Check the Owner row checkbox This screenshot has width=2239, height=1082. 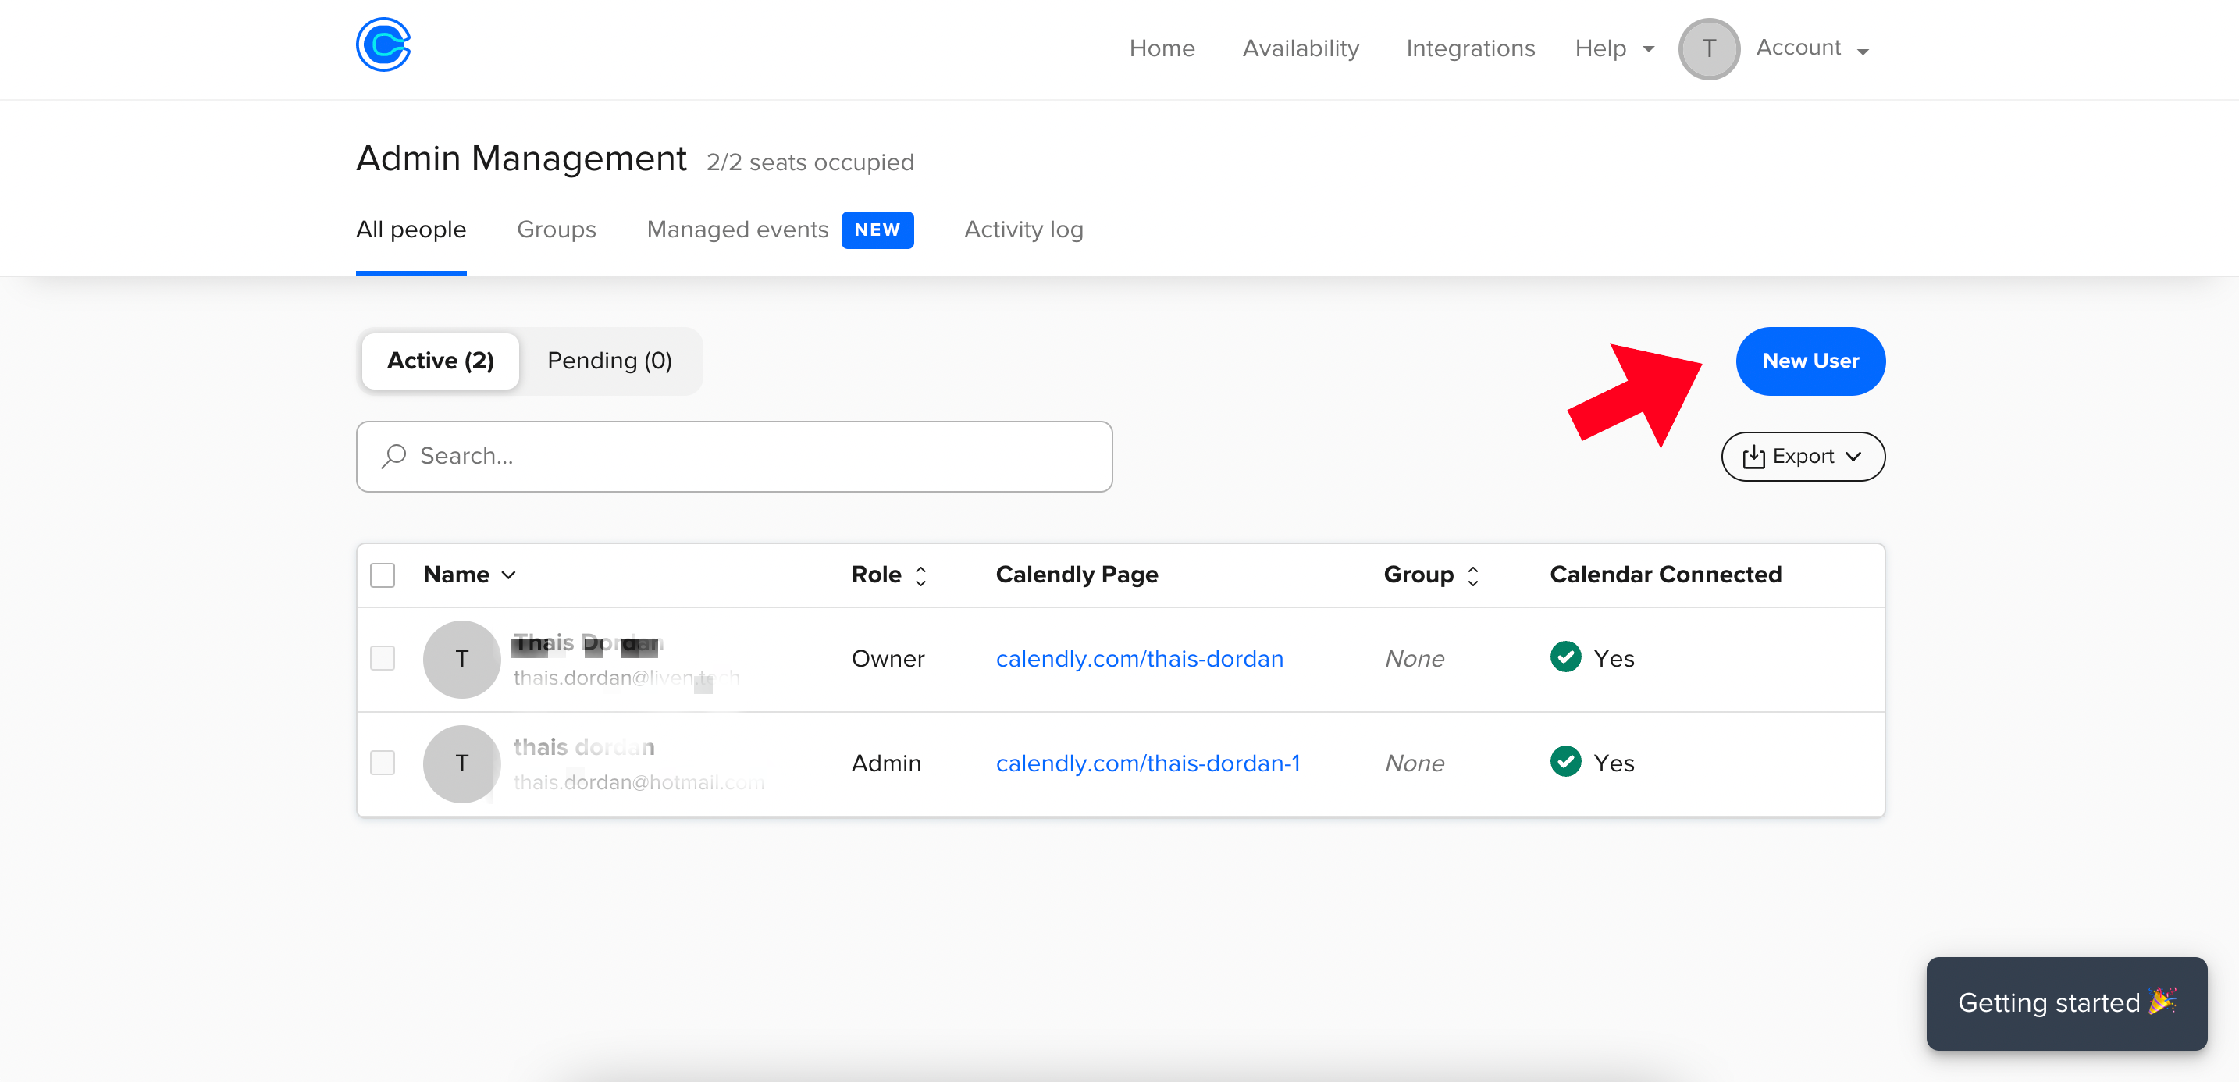(x=383, y=658)
